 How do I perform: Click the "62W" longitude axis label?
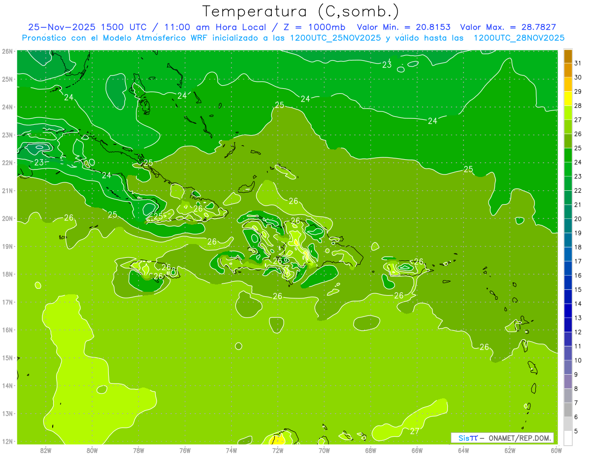510,450
